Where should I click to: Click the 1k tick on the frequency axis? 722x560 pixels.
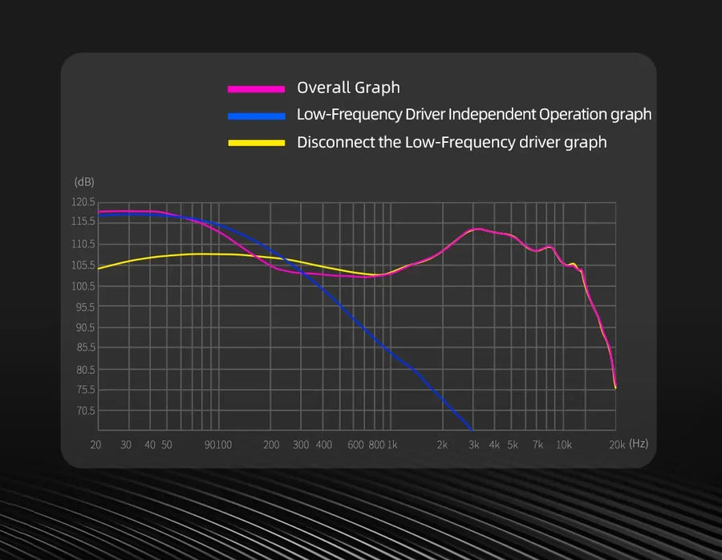point(392,444)
